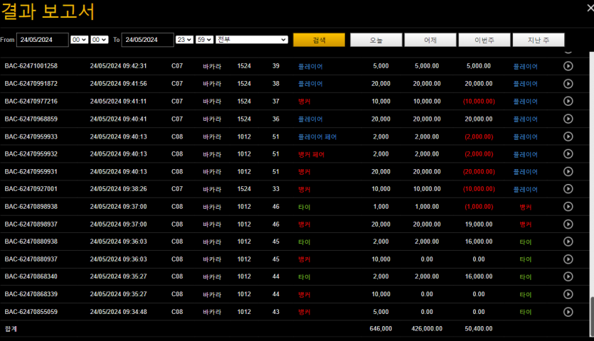
Task: Play replay for BAC-62470959931 row
Action: 568,171
